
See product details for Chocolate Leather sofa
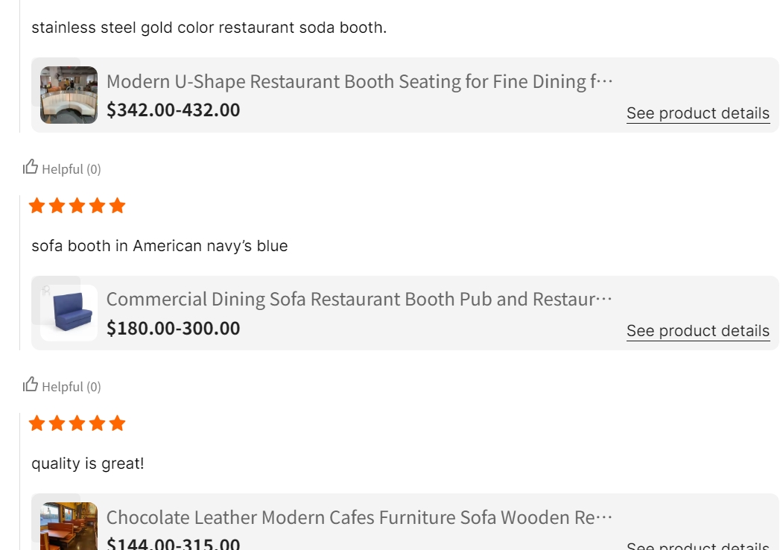(697, 546)
